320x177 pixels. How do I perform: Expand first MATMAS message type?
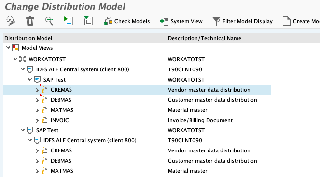click(x=37, y=110)
